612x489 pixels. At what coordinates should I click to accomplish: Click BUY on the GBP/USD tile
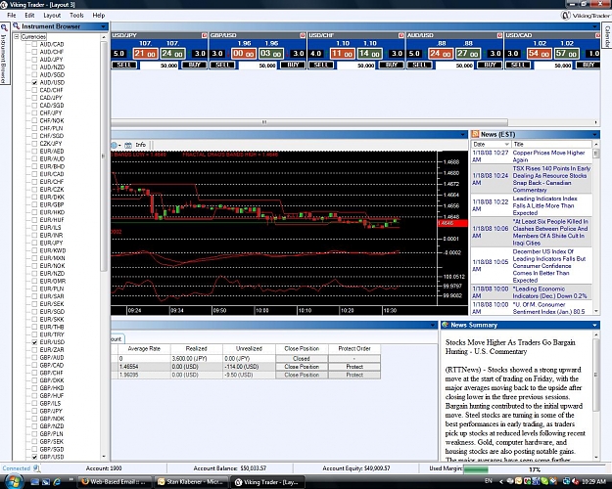pyautogui.click(x=293, y=65)
